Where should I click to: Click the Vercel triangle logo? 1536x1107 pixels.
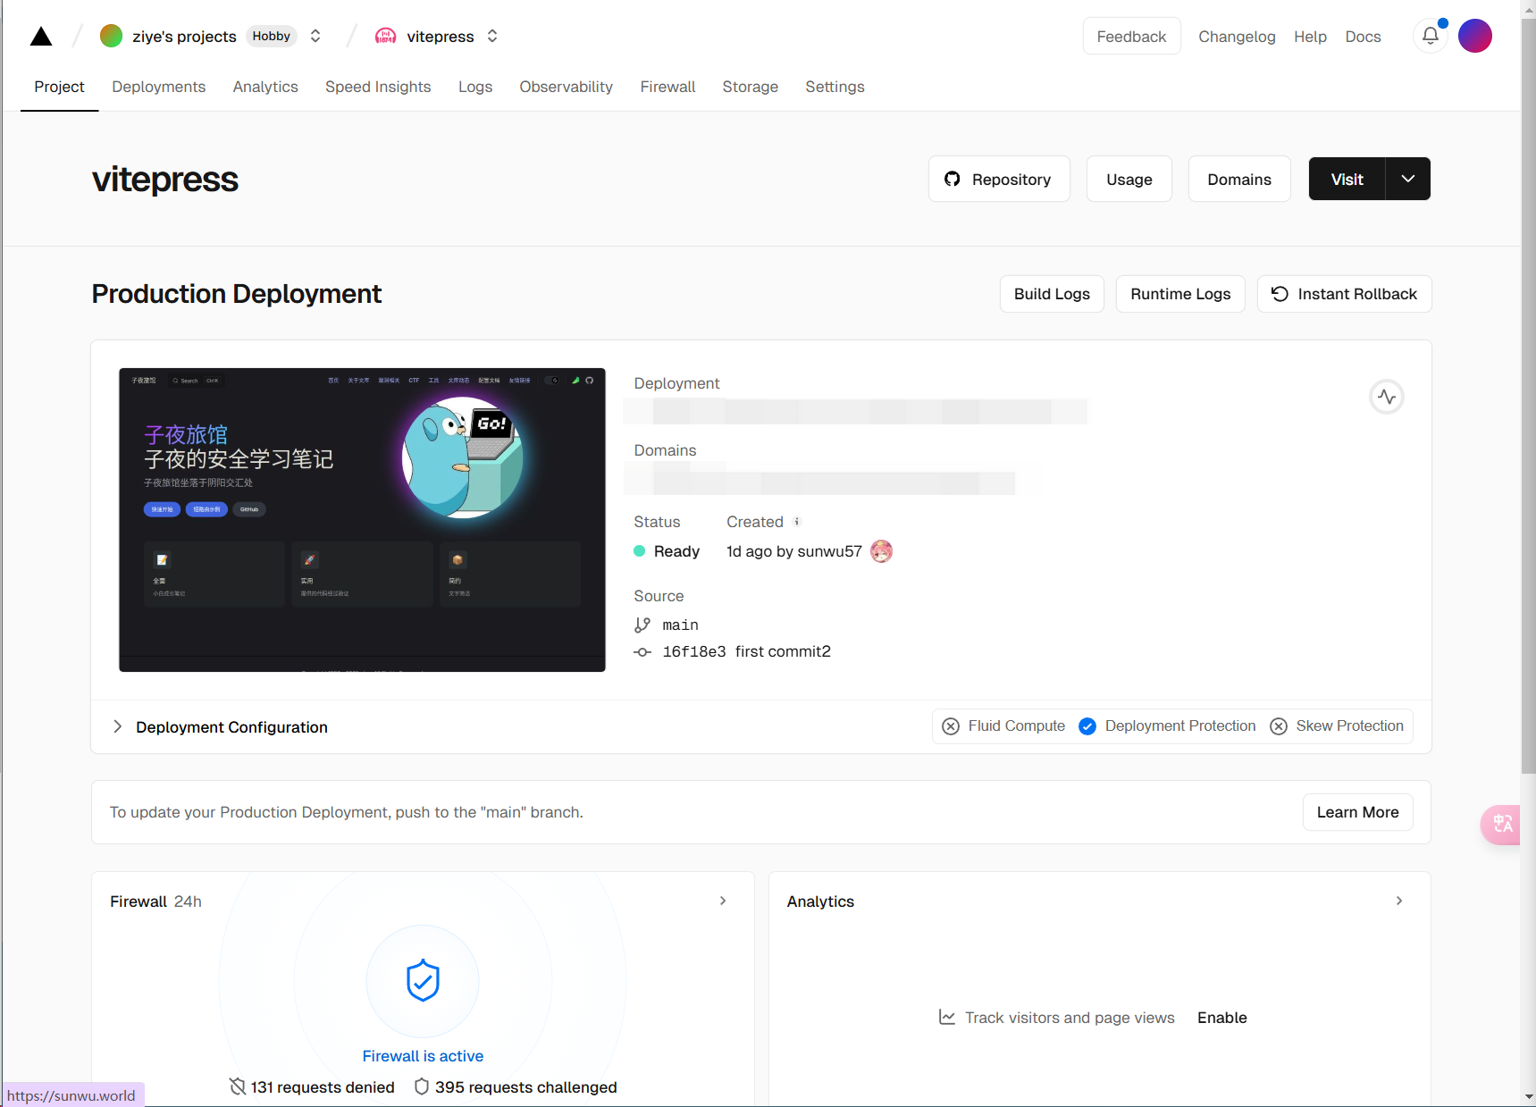(x=41, y=37)
